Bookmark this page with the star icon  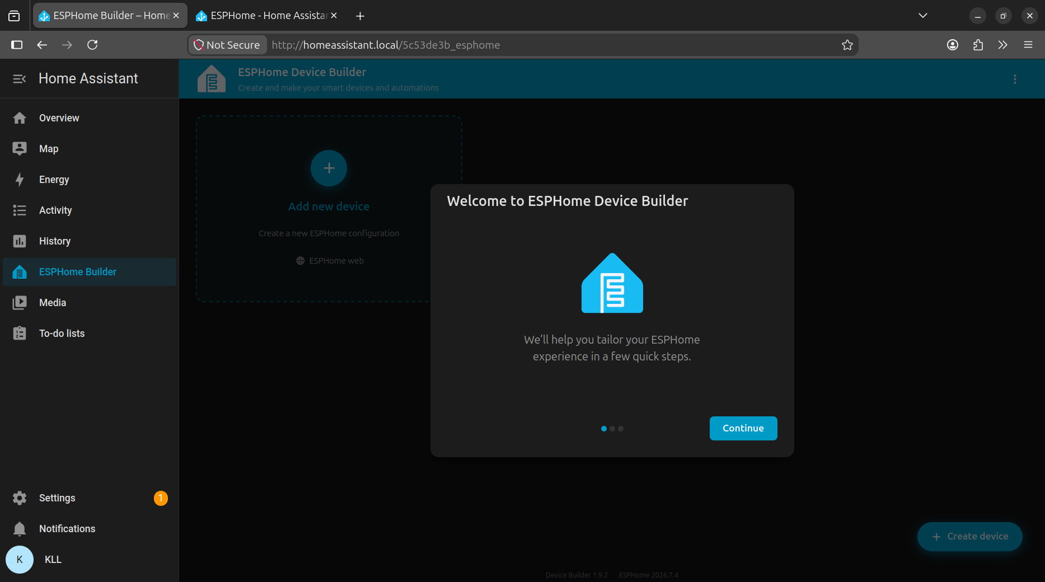(x=847, y=45)
